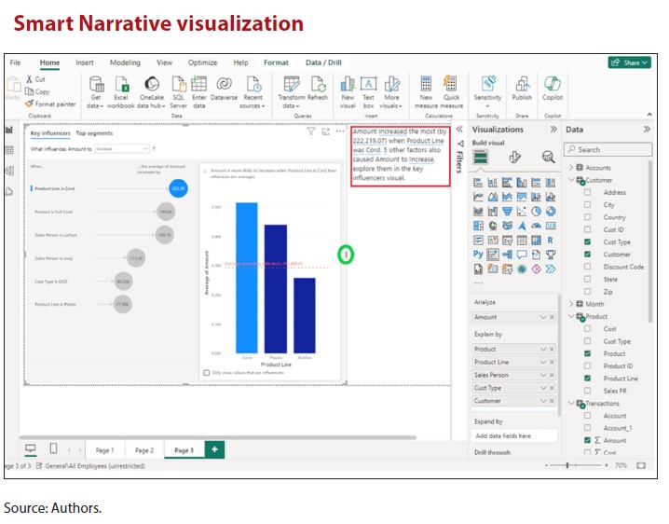Select the Python visual icon in Visualizations

[479, 254]
